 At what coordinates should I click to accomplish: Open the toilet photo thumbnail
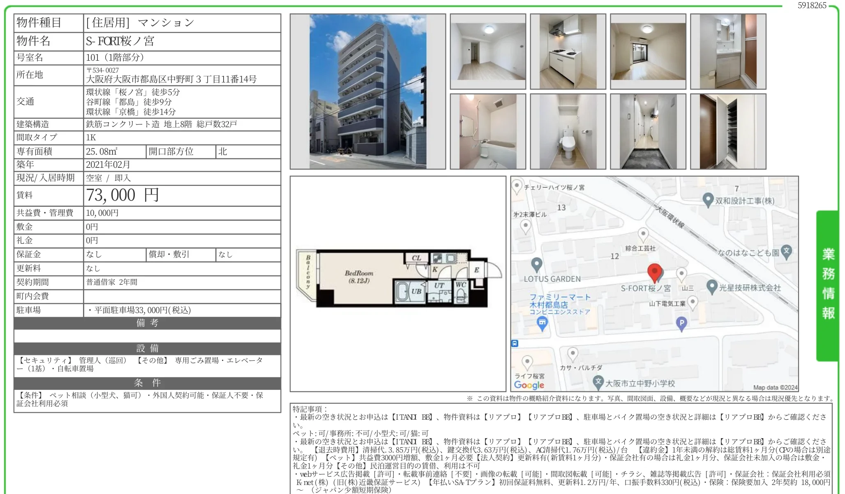coord(568,131)
